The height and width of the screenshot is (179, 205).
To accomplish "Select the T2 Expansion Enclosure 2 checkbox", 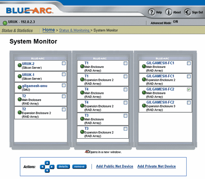I will pyautogui.click(x=64, y=109).
